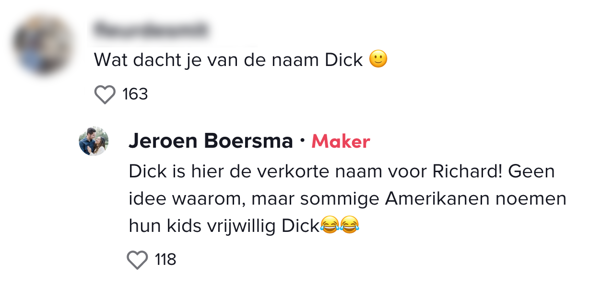Click the second laughing-crying emoji

click(349, 224)
